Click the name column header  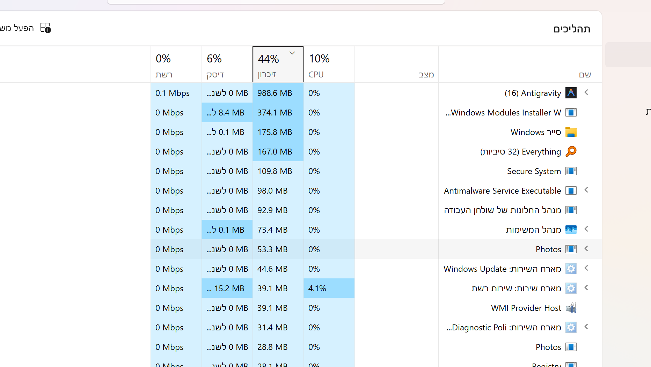point(520,65)
